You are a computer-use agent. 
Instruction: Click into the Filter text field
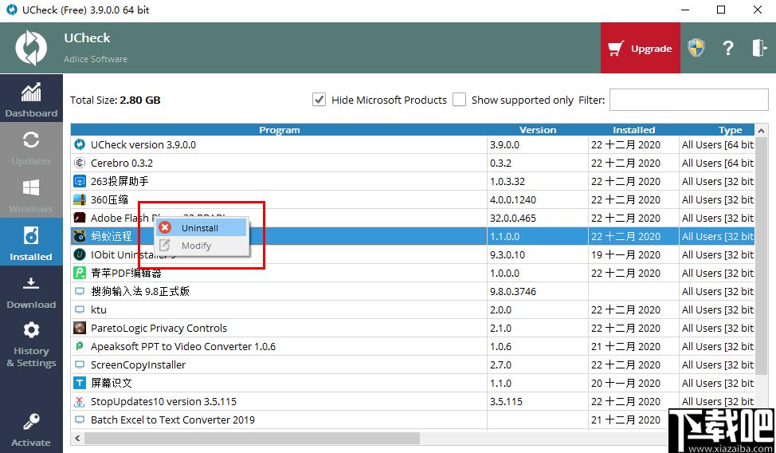(689, 100)
